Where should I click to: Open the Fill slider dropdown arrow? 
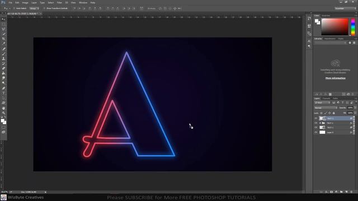click(355, 113)
